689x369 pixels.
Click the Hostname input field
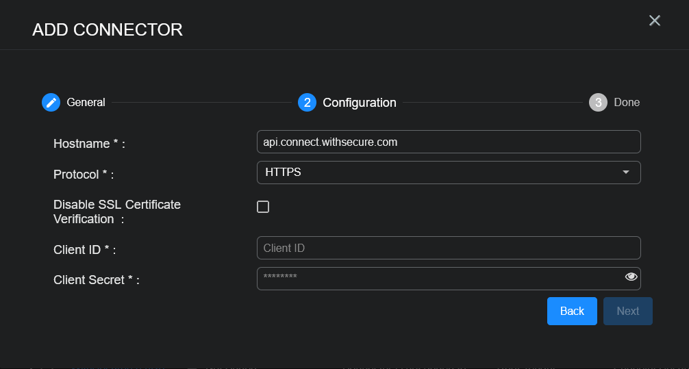[448, 142]
